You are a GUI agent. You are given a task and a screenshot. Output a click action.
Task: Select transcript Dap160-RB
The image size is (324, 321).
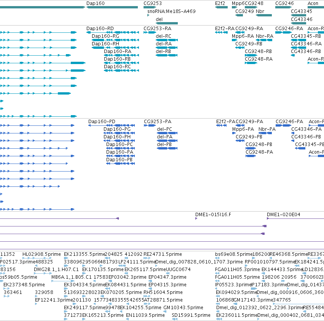coord(117,59)
